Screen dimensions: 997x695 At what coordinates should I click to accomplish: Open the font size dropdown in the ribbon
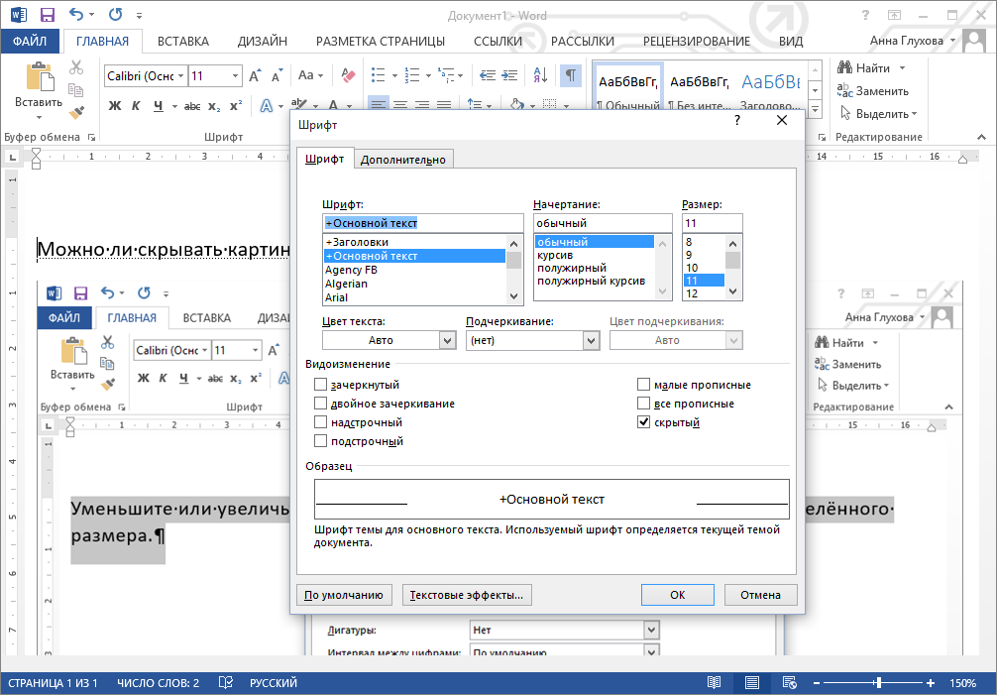coord(235,74)
